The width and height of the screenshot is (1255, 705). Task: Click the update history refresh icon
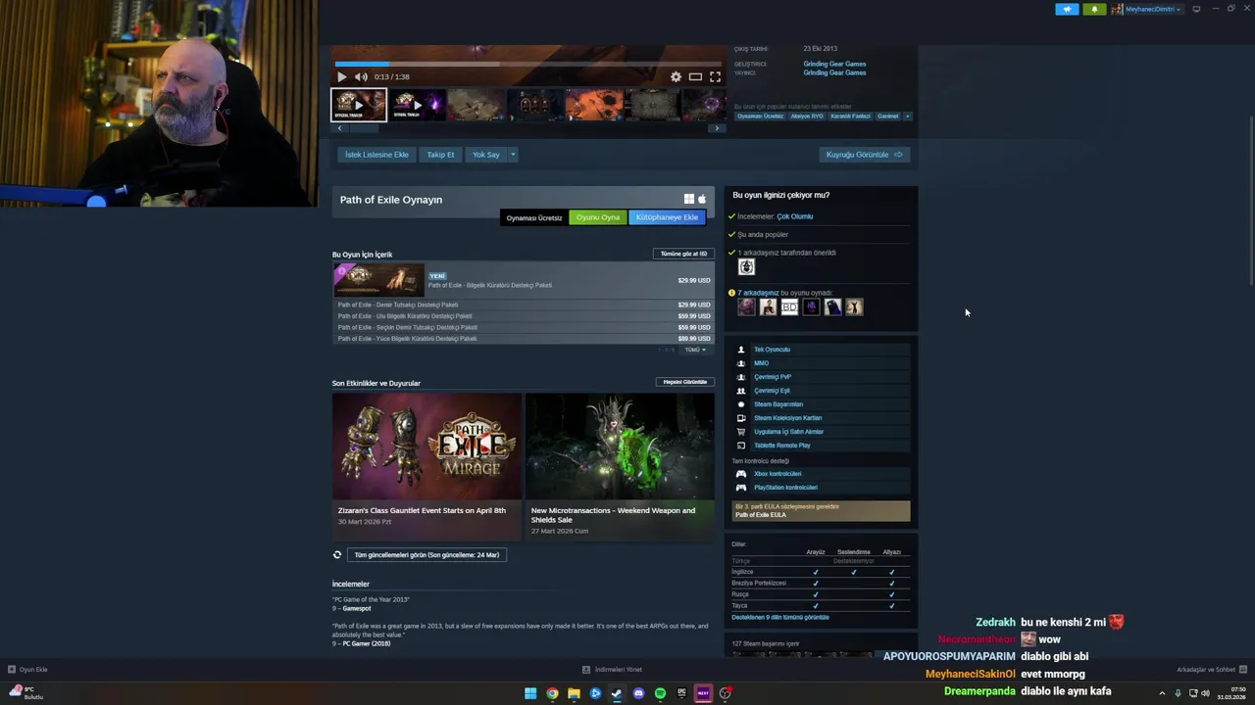click(x=337, y=555)
